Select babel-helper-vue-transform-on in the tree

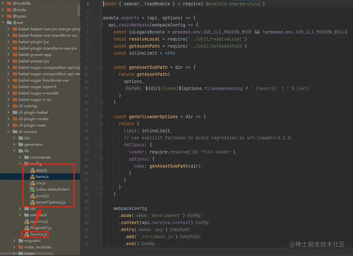(48, 35)
